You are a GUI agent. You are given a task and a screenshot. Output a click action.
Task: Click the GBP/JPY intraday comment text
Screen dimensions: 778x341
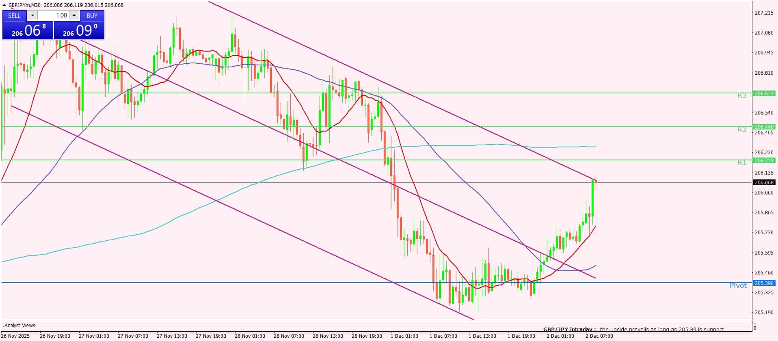click(x=633, y=329)
